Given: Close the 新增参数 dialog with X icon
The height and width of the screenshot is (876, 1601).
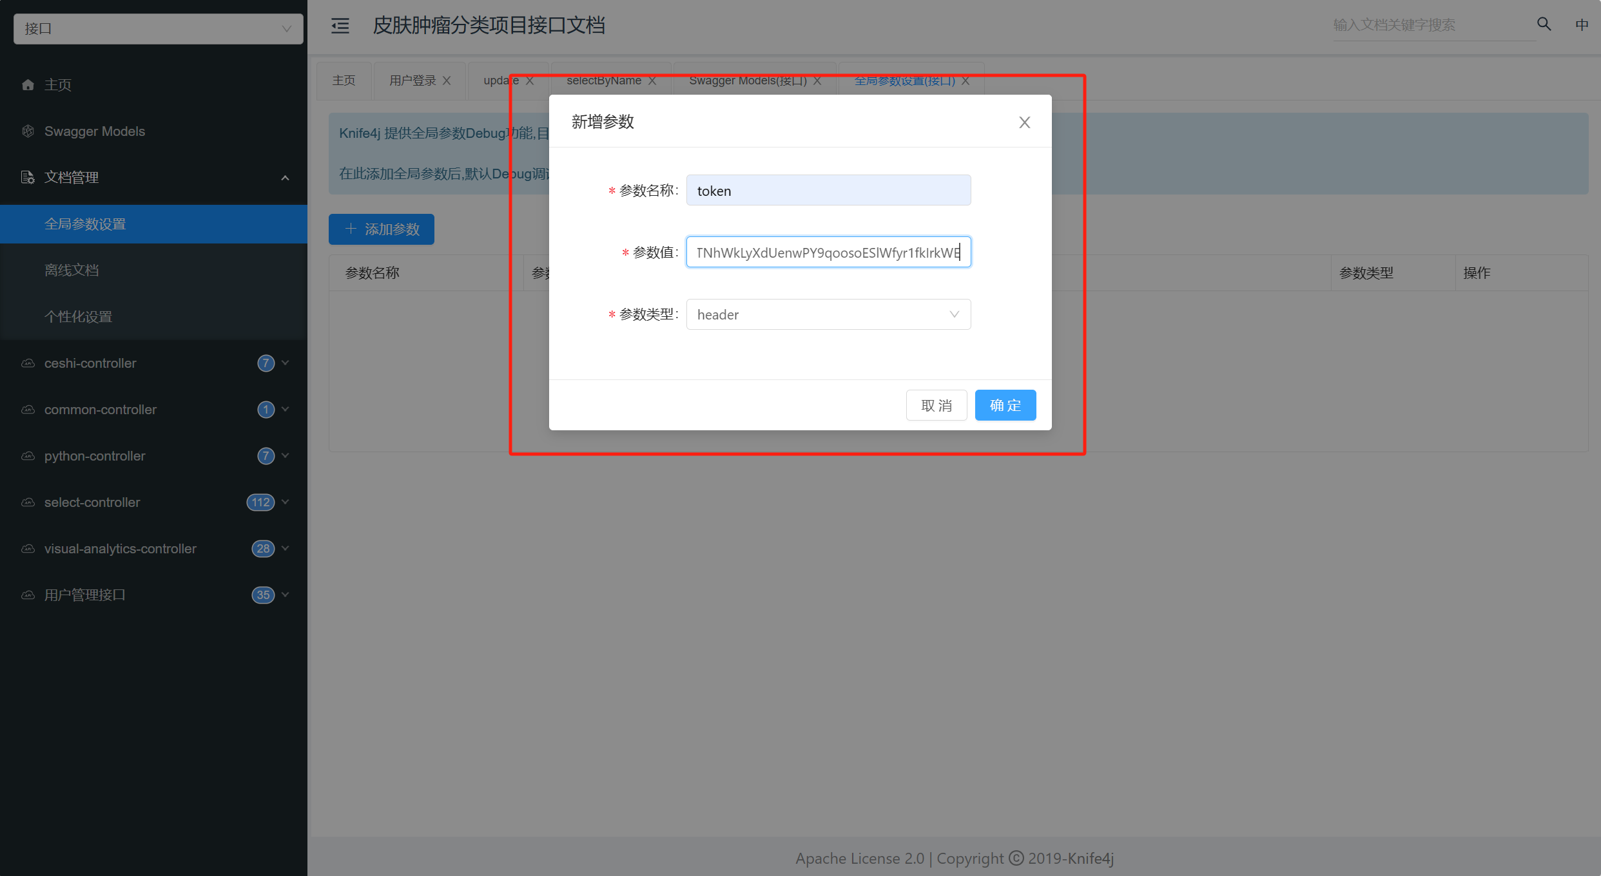Looking at the screenshot, I should click(1024, 122).
